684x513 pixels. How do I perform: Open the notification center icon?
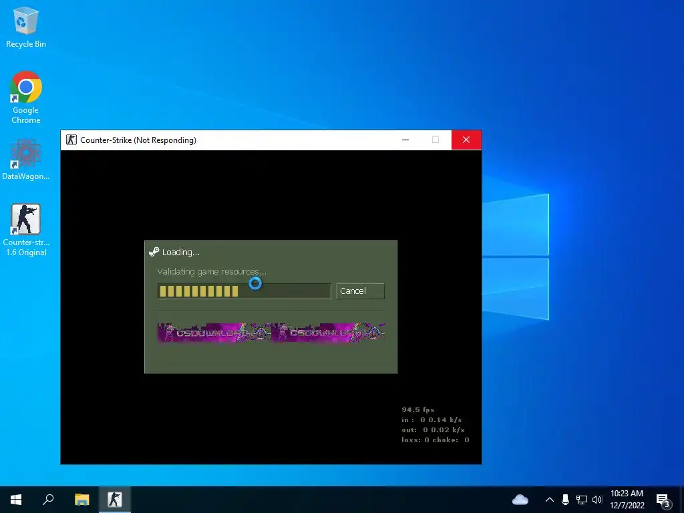click(663, 500)
